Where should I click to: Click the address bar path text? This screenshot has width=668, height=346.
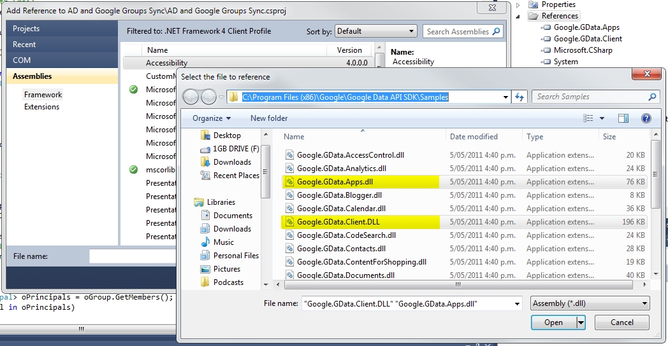coord(345,97)
